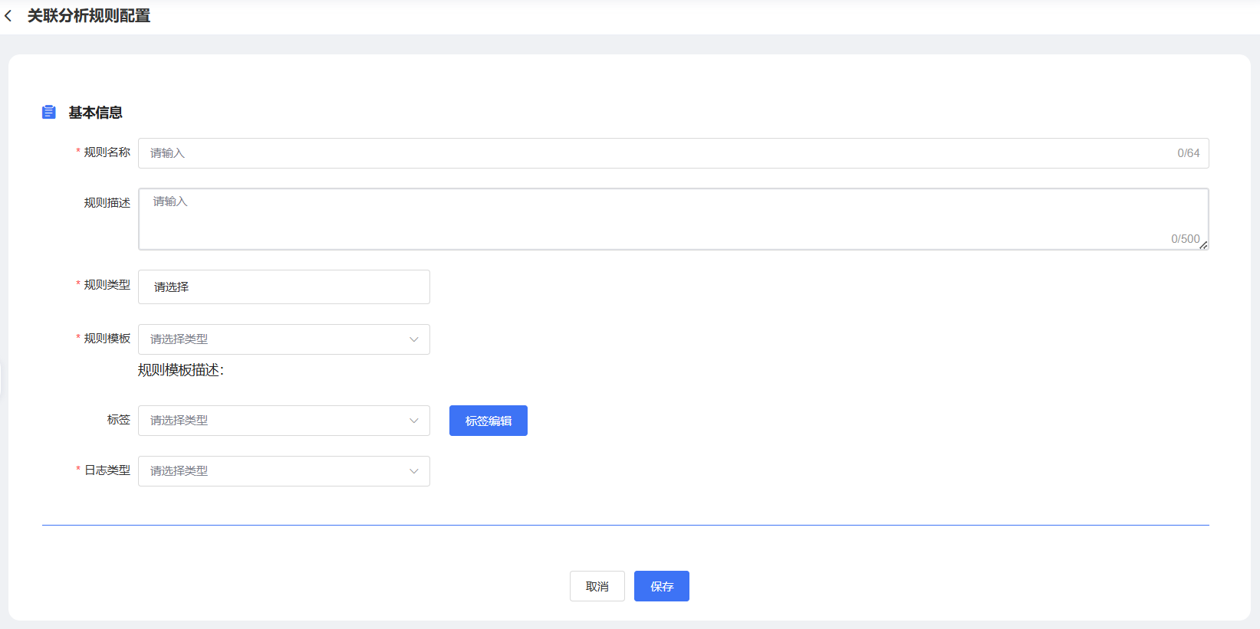This screenshot has width=1260, height=629.
Task: Click the 规则模板描述 text
Action: click(181, 370)
